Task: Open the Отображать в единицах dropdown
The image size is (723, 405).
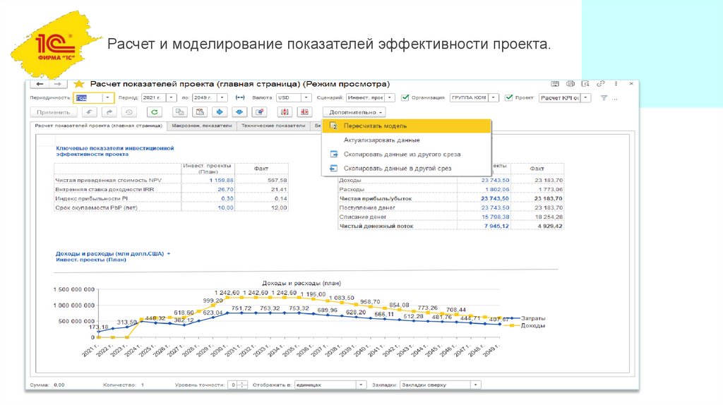Action: pos(361,385)
